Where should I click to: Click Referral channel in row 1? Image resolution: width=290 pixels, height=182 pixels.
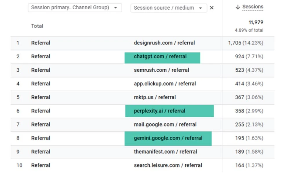[41, 43]
